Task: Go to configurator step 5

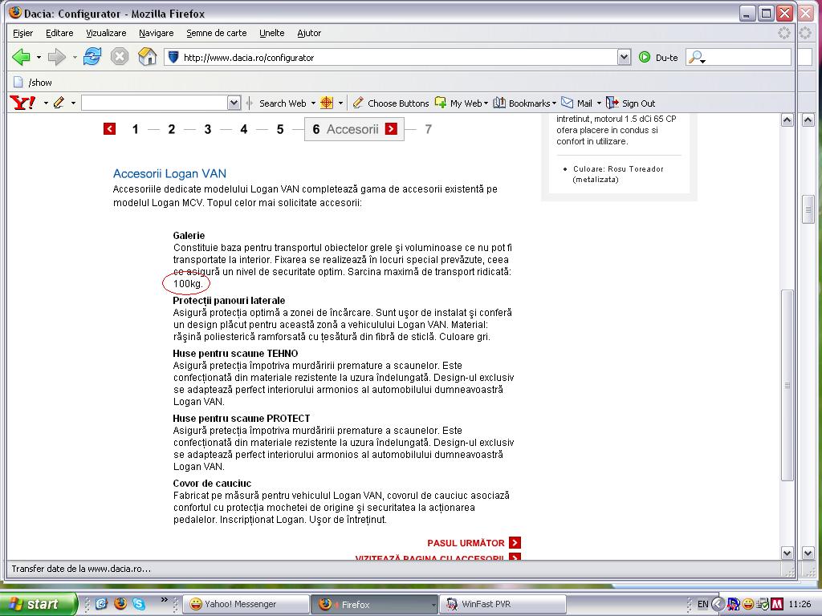Action: pyautogui.click(x=280, y=129)
